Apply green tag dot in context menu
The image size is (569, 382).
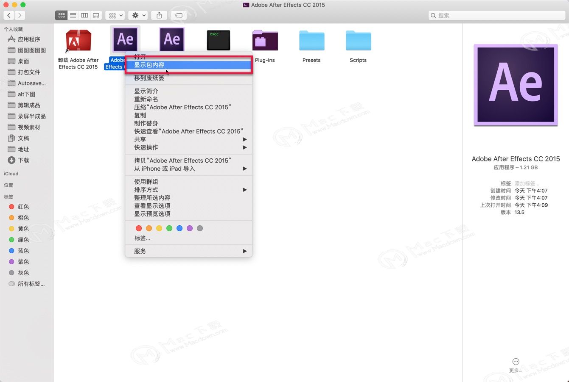tap(169, 228)
